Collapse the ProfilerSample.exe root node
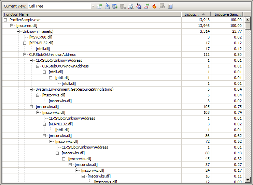This screenshot has width=253, height=185. 5,20
